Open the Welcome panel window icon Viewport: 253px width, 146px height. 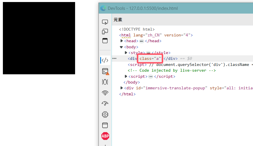[105, 41]
